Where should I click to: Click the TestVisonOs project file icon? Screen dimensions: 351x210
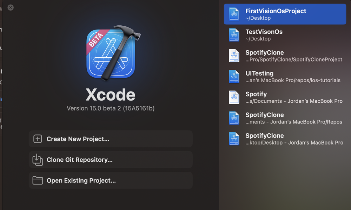(234, 35)
